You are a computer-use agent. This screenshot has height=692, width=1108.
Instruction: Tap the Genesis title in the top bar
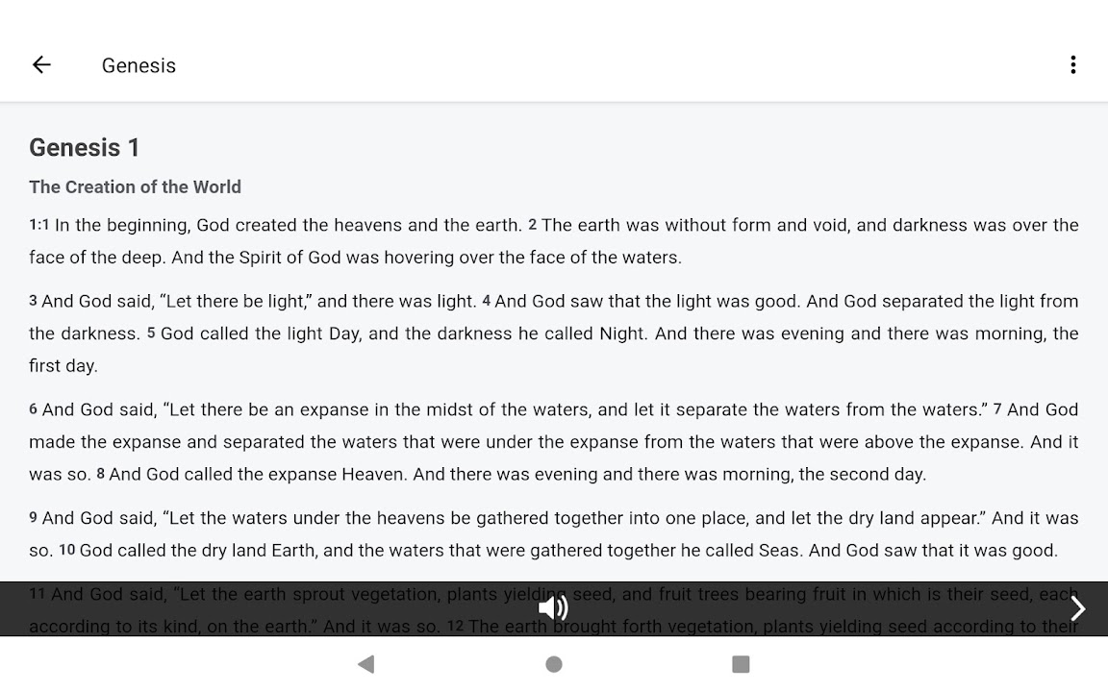coord(138,65)
